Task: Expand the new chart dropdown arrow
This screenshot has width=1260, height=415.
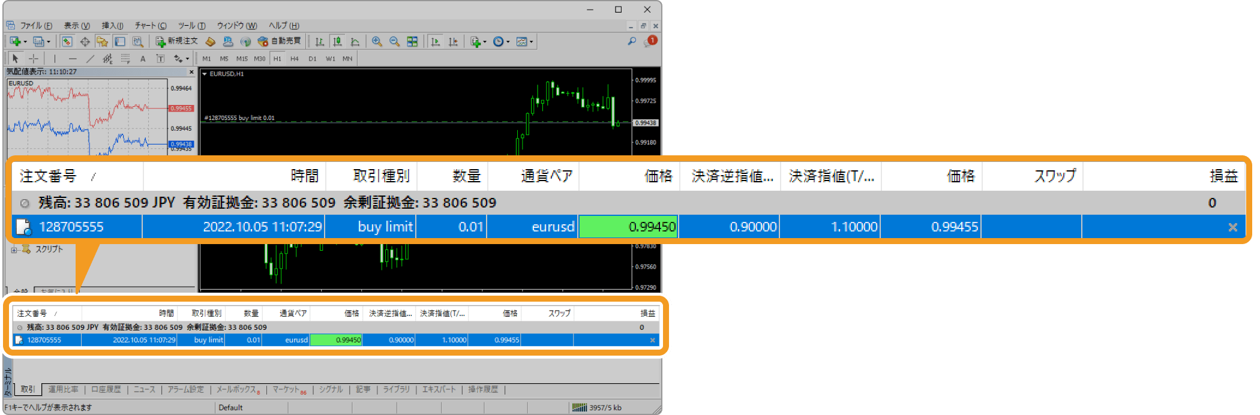Action: point(25,42)
